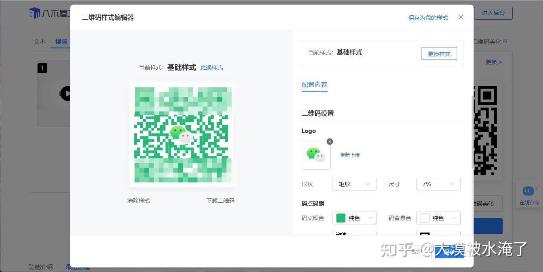The width and height of the screenshot is (543, 272).
Task: Switch to 文本 tab in background page
Action: (40, 42)
